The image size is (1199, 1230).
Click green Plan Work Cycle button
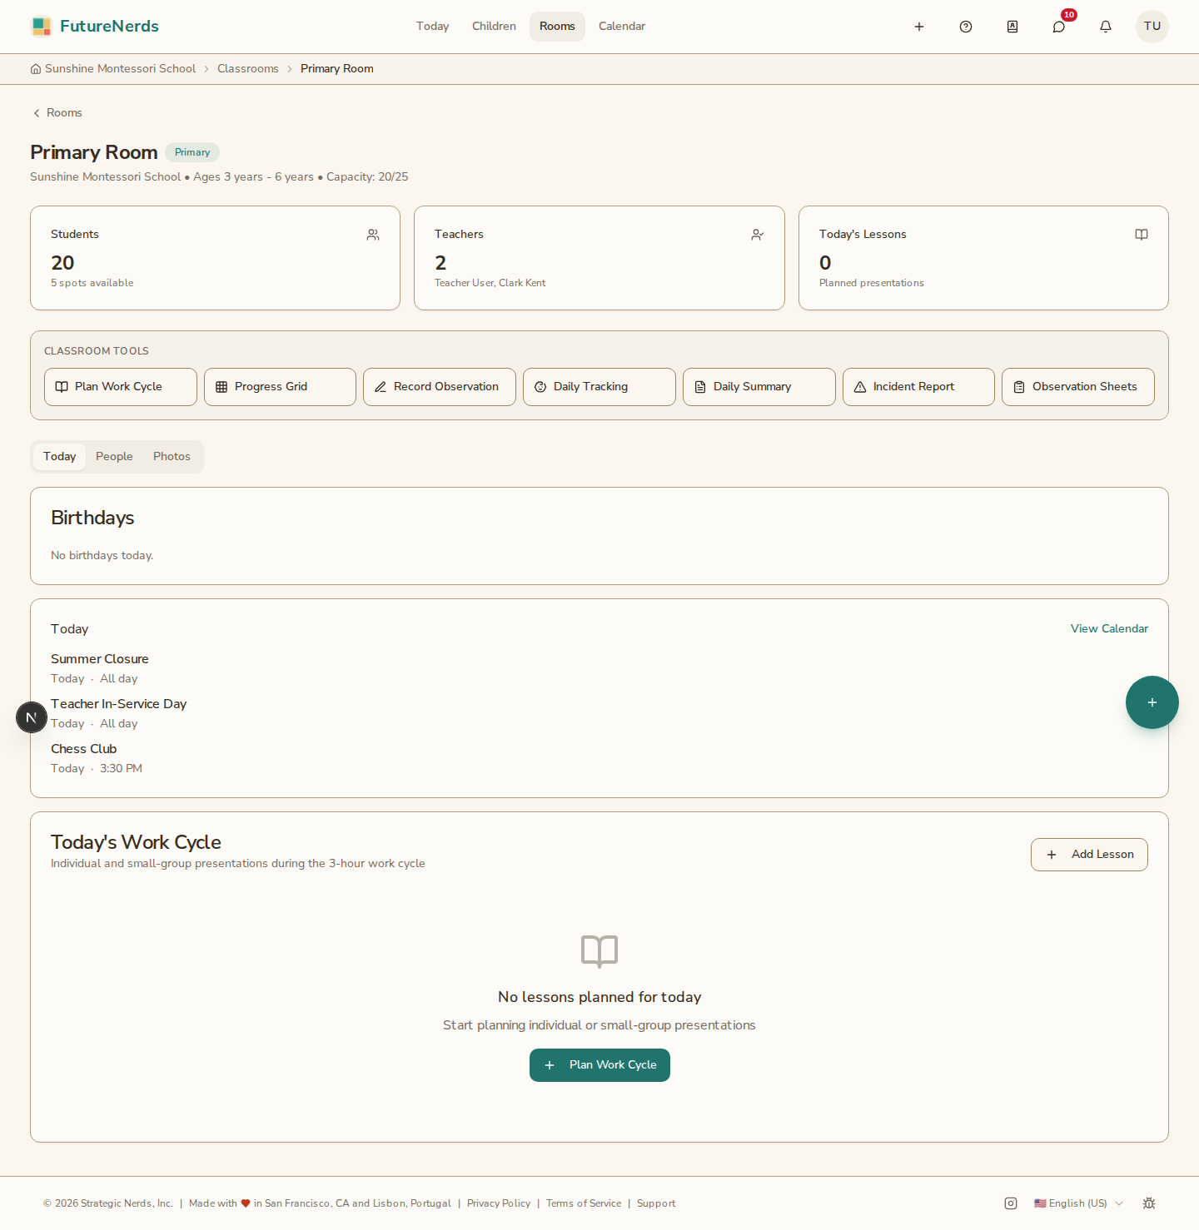599,1065
